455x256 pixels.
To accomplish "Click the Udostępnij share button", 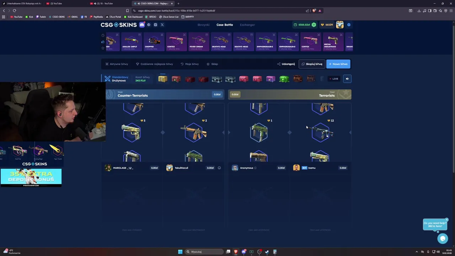I will tap(286, 64).
